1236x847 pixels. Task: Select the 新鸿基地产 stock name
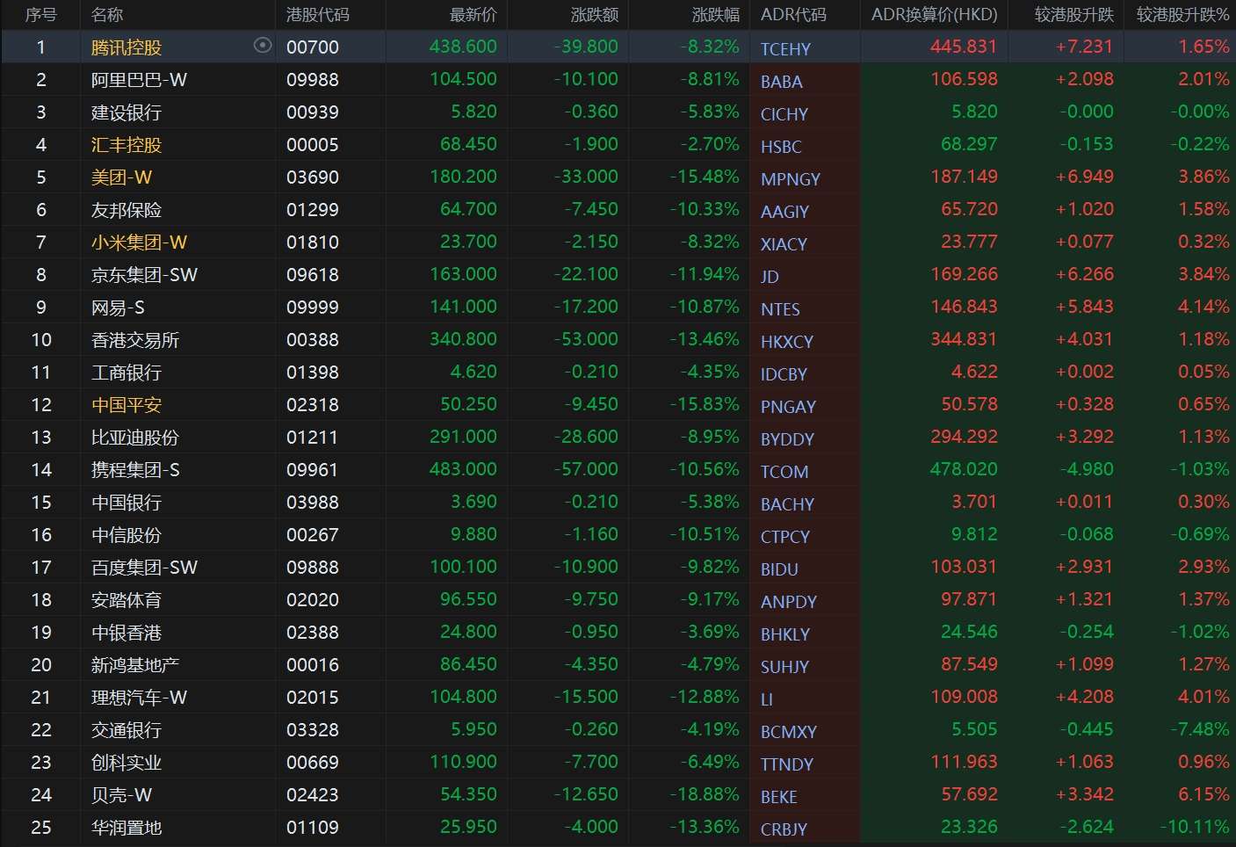(135, 665)
